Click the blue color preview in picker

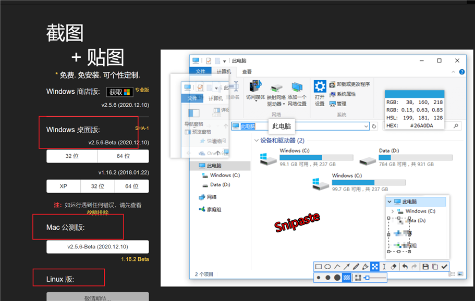[415, 94]
